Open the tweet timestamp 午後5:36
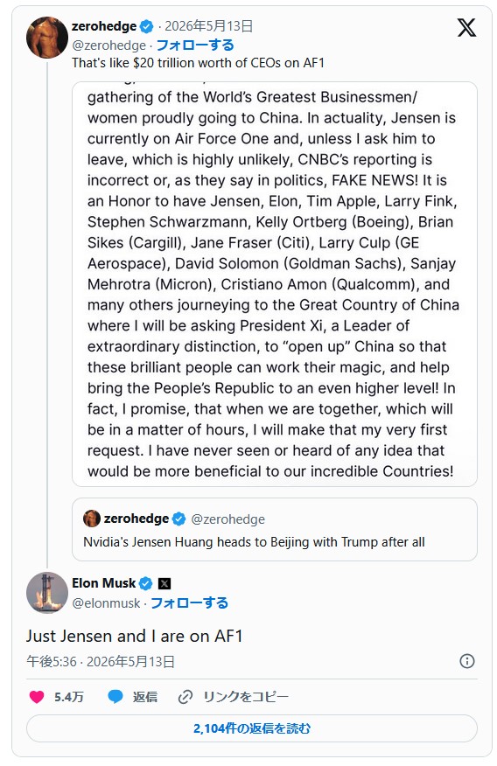The height and width of the screenshot is (766, 497). click(x=52, y=661)
